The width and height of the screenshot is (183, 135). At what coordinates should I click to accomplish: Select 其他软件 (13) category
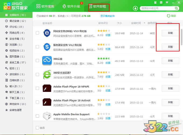(16, 104)
